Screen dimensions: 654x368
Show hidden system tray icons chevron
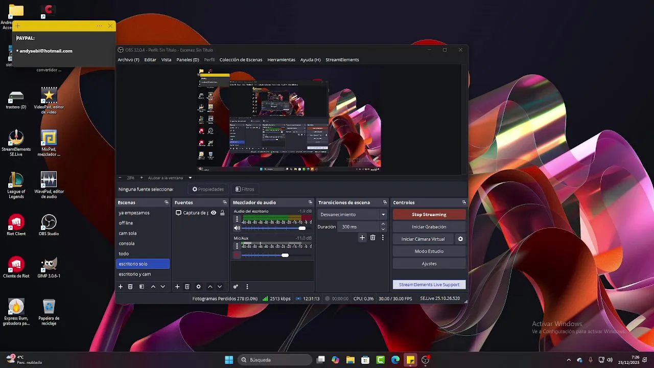pos(569,360)
